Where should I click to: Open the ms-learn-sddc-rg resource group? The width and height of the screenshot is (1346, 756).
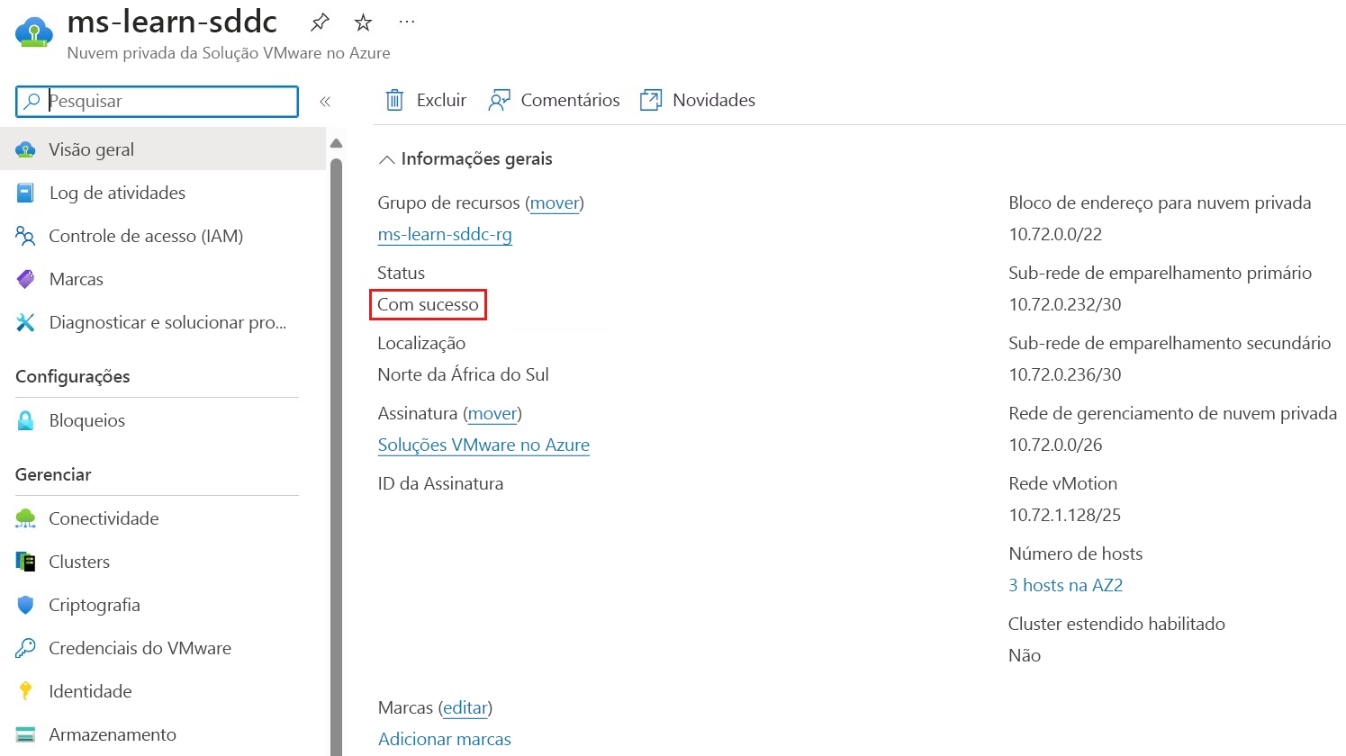click(x=445, y=234)
